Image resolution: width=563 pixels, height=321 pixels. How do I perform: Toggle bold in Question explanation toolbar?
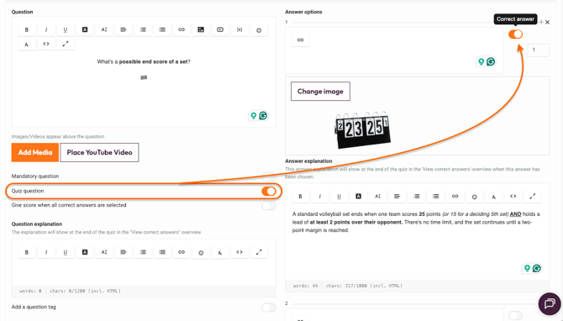27,252
